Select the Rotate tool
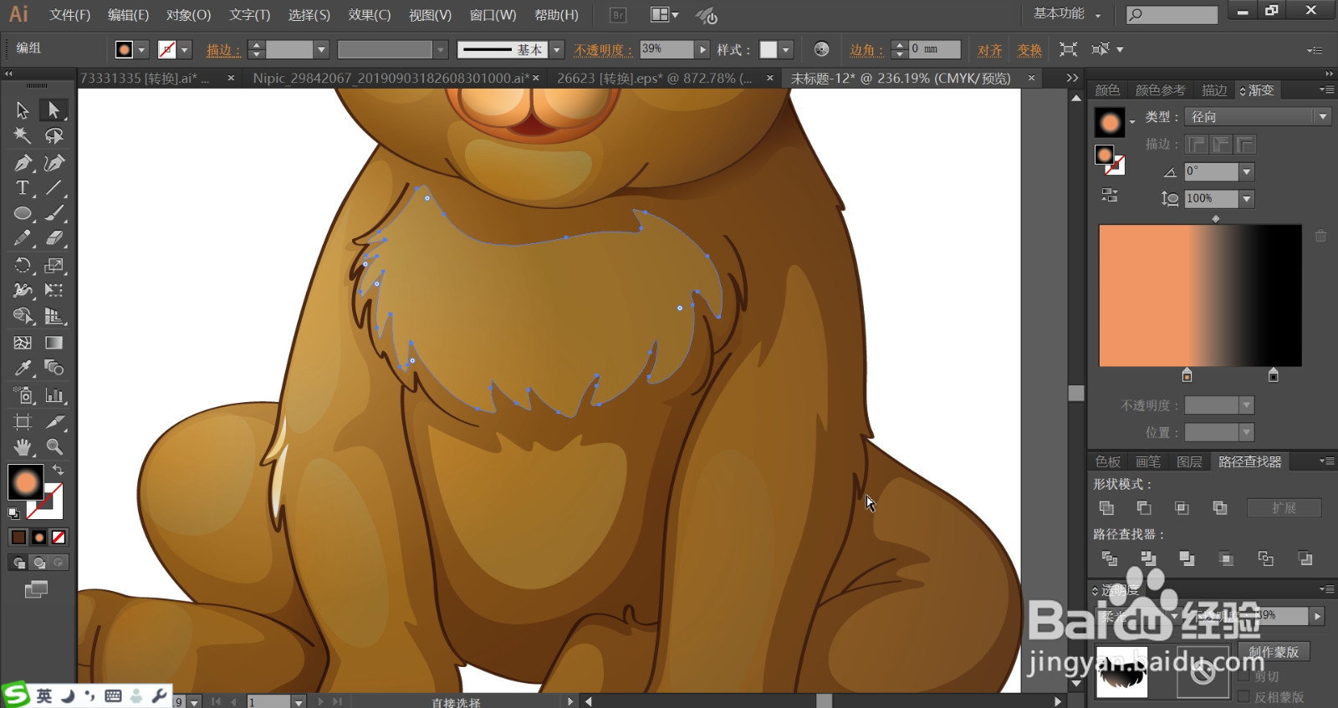The height and width of the screenshot is (708, 1338). click(23, 266)
